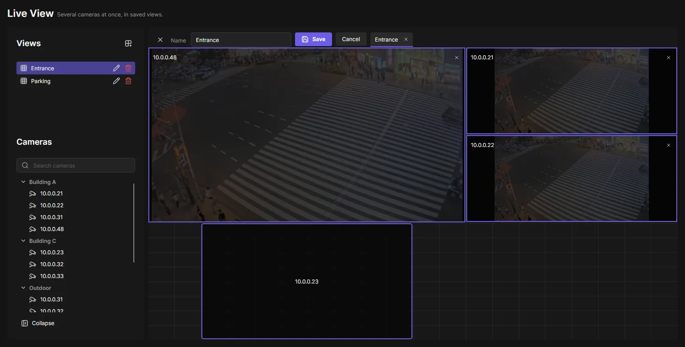Select the large 10.0.0.48 camera feed
Screen dimensions: 685x347
pyautogui.click(x=307, y=135)
